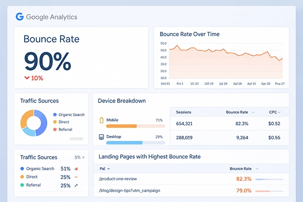Click the red down-arrow beside 10%
Screen dimensions: 303x202
click(27, 78)
